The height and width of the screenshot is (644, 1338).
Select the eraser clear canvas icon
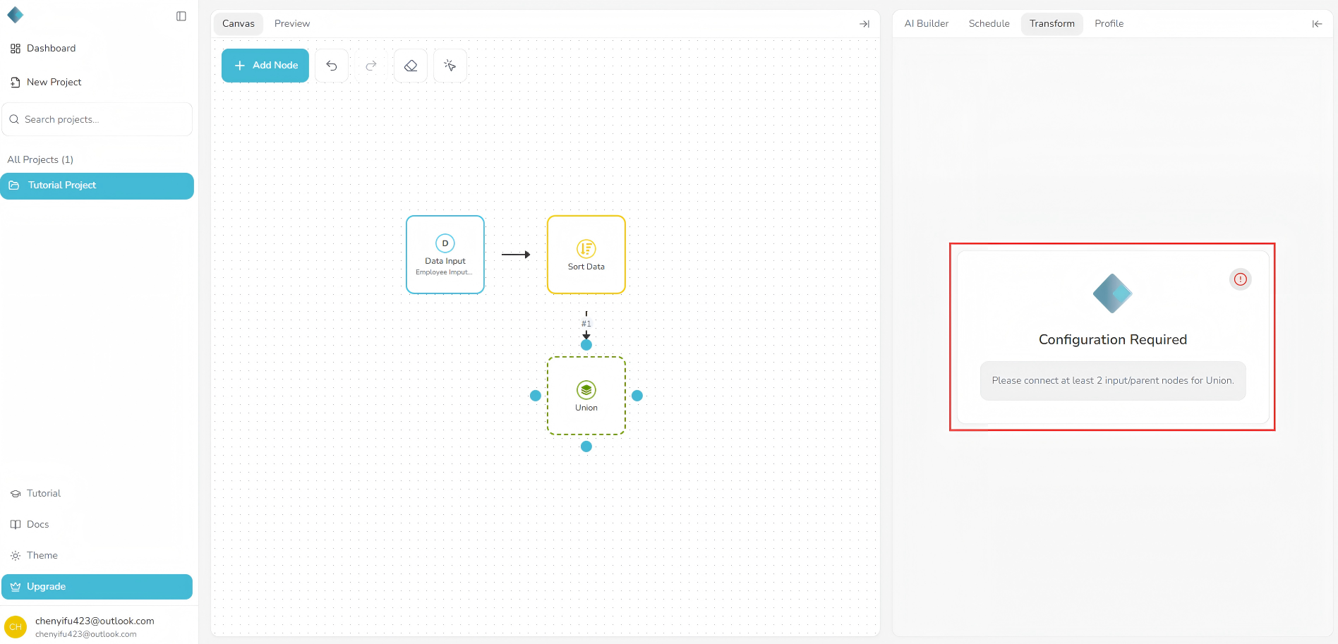click(411, 66)
